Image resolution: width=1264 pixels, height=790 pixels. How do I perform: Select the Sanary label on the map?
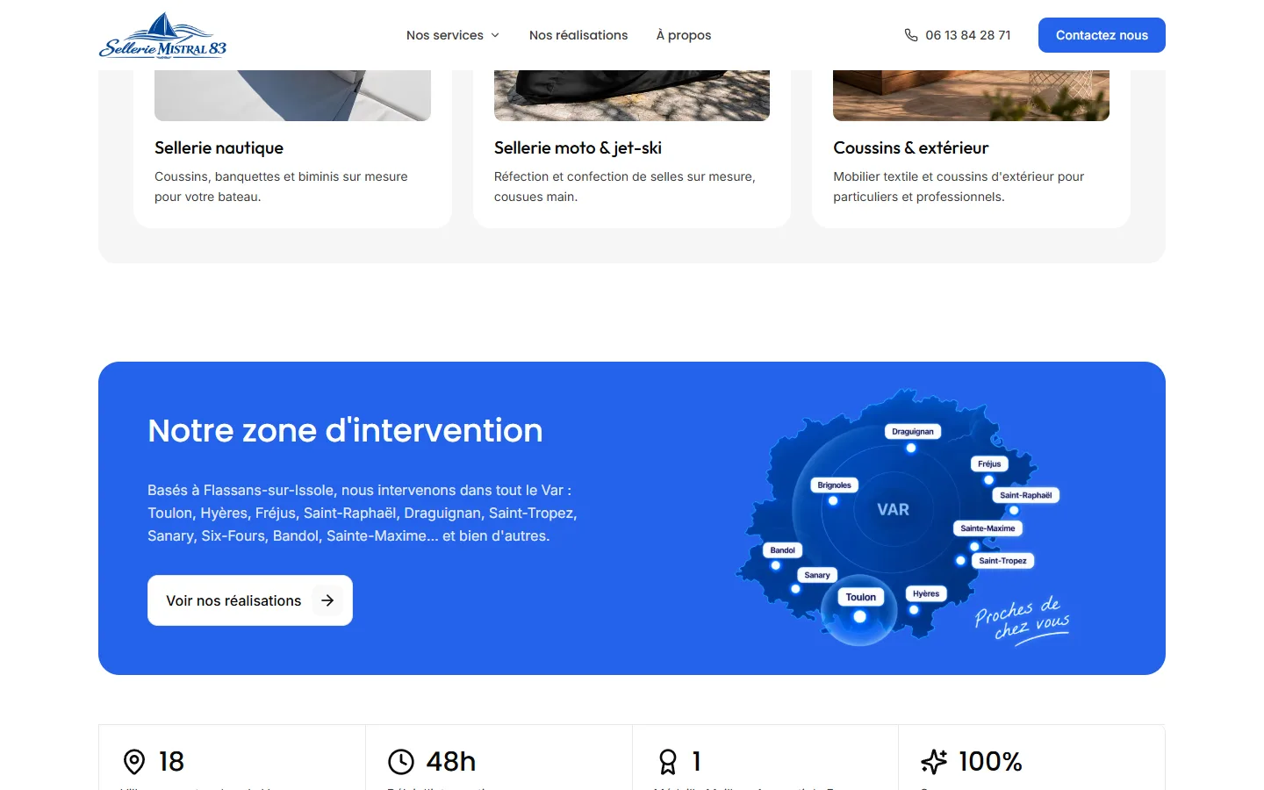pyautogui.click(x=817, y=575)
